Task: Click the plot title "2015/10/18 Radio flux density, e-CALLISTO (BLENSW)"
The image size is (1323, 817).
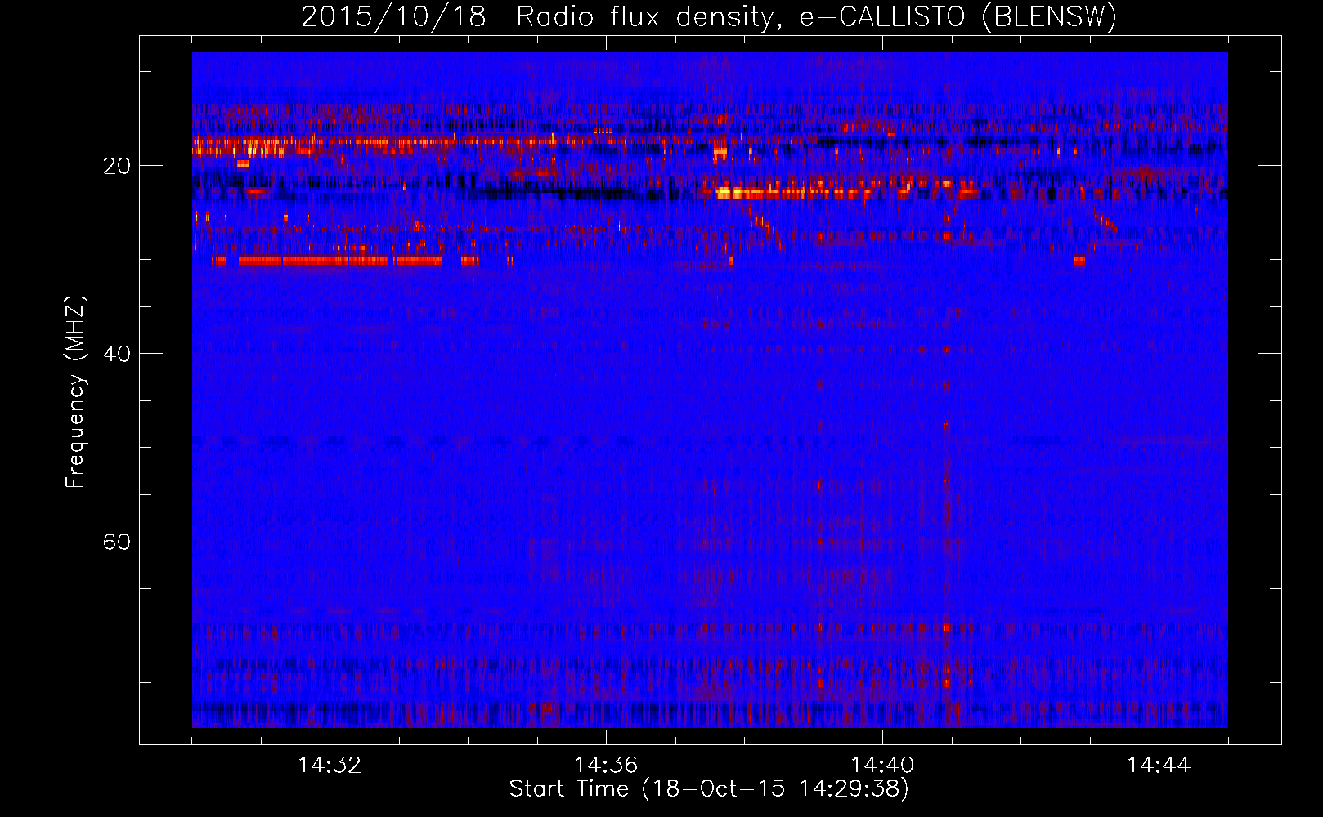Action: [708, 16]
